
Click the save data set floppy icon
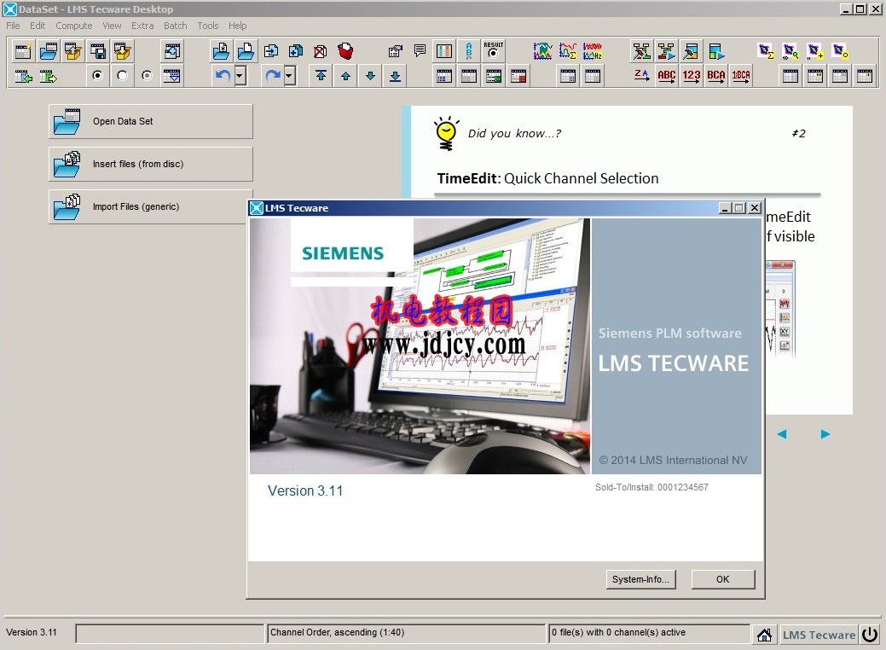click(x=98, y=51)
